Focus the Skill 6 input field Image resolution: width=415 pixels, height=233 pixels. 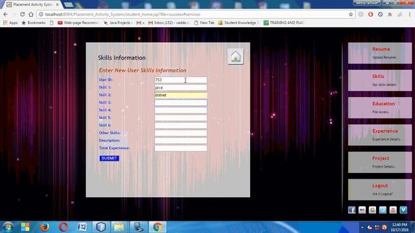point(181,125)
